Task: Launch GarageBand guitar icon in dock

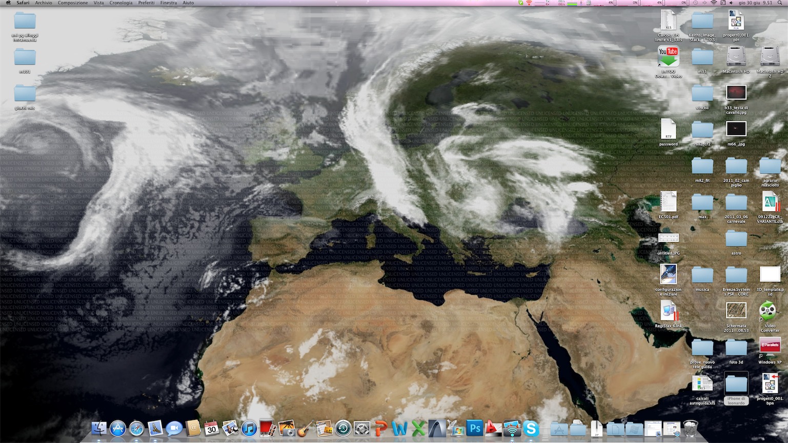Action: click(x=306, y=428)
